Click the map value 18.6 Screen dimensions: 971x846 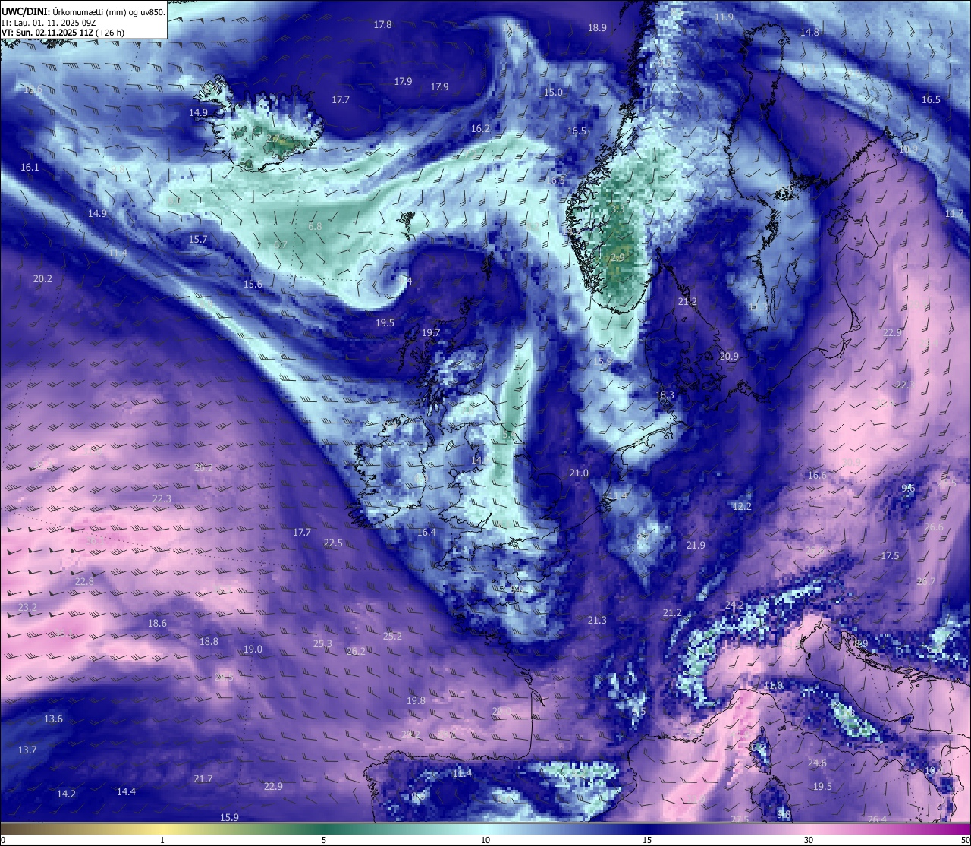tap(157, 624)
